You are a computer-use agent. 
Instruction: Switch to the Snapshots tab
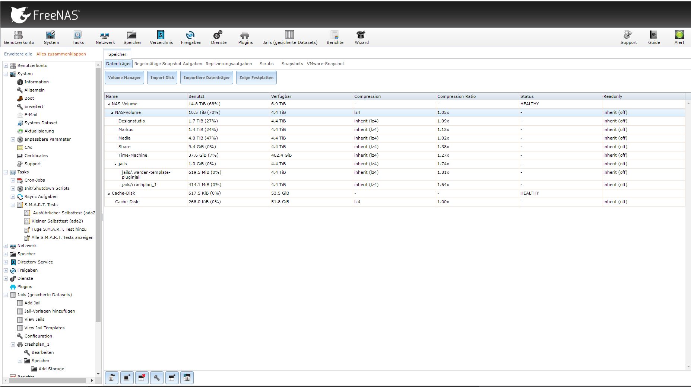(x=292, y=64)
